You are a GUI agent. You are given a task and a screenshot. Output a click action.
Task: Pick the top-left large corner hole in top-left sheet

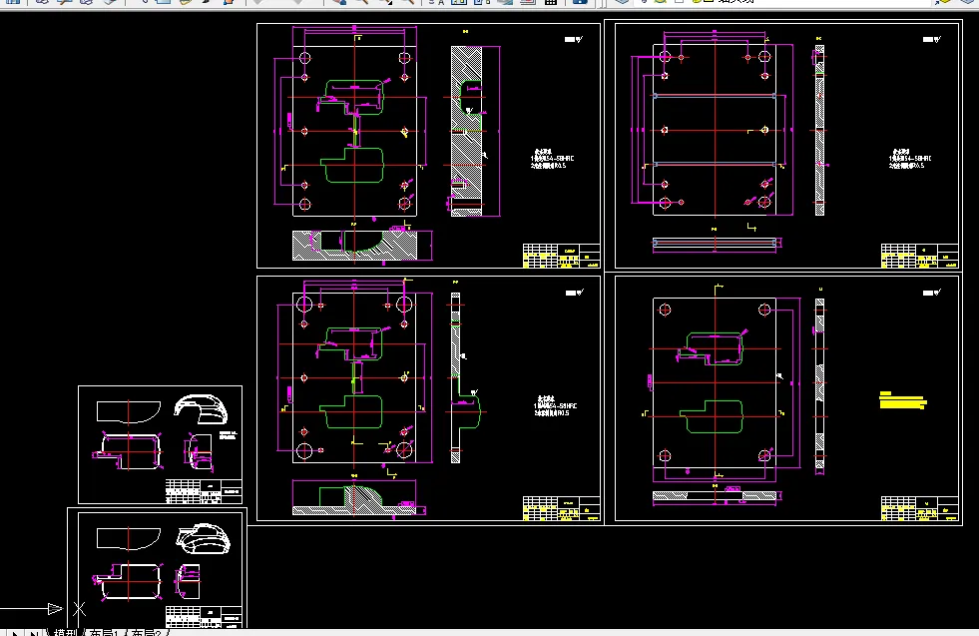(x=304, y=58)
